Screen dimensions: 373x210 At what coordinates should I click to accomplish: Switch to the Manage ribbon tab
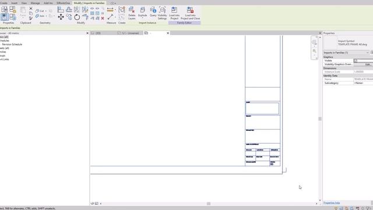click(x=35, y=3)
